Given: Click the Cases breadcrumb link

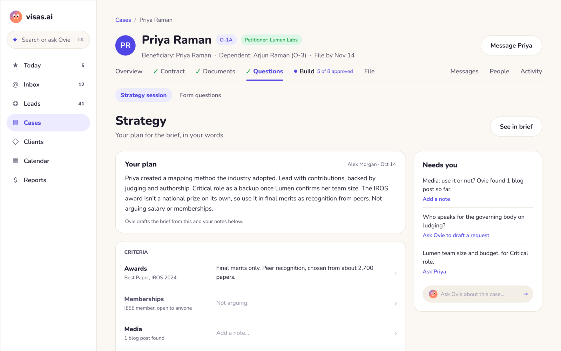Looking at the screenshot, I should [123, 20].
